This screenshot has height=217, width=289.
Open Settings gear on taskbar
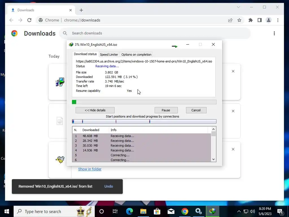[198, 211]
